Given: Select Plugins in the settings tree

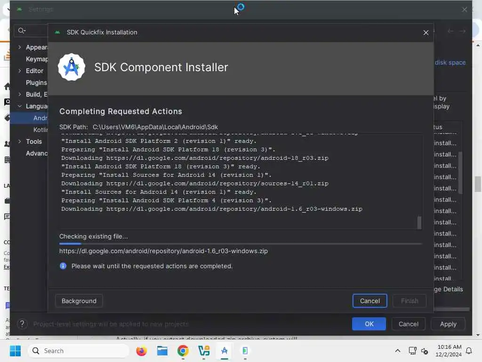Looking at the screenshot, I should point(36,82).
